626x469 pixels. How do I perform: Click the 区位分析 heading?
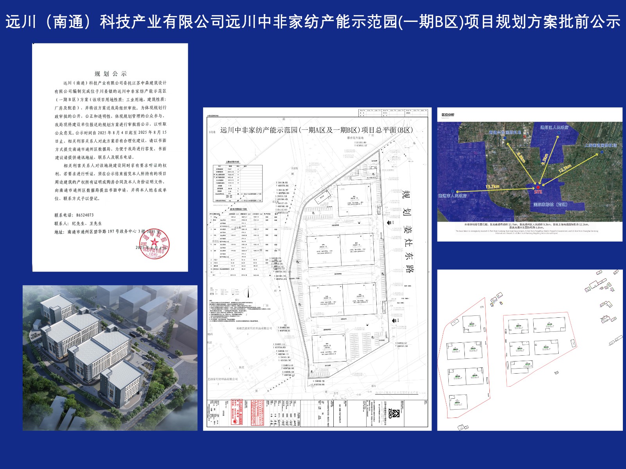coord(448,115)
